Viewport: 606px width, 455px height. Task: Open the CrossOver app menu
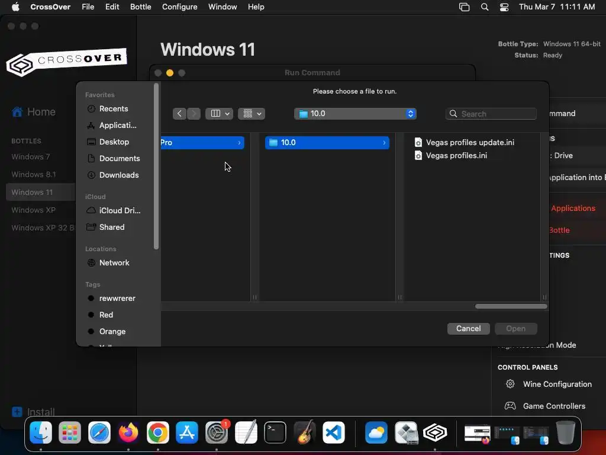[50, 7]
